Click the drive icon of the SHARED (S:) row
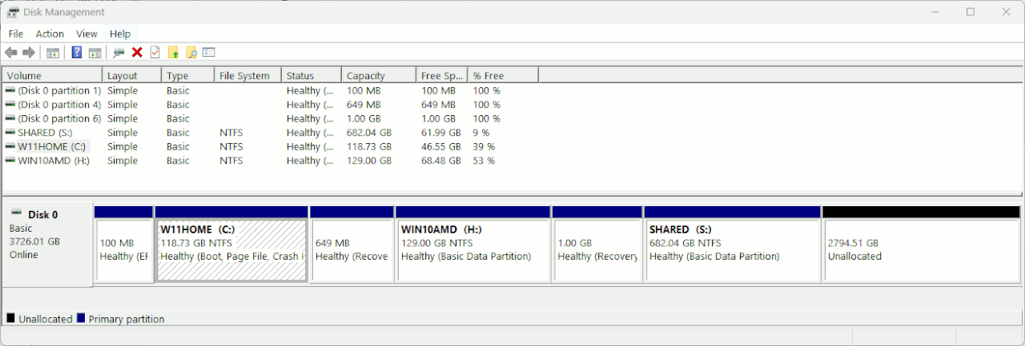The image size is (1025, 346). pyautogui.click(x=10, y=133)
